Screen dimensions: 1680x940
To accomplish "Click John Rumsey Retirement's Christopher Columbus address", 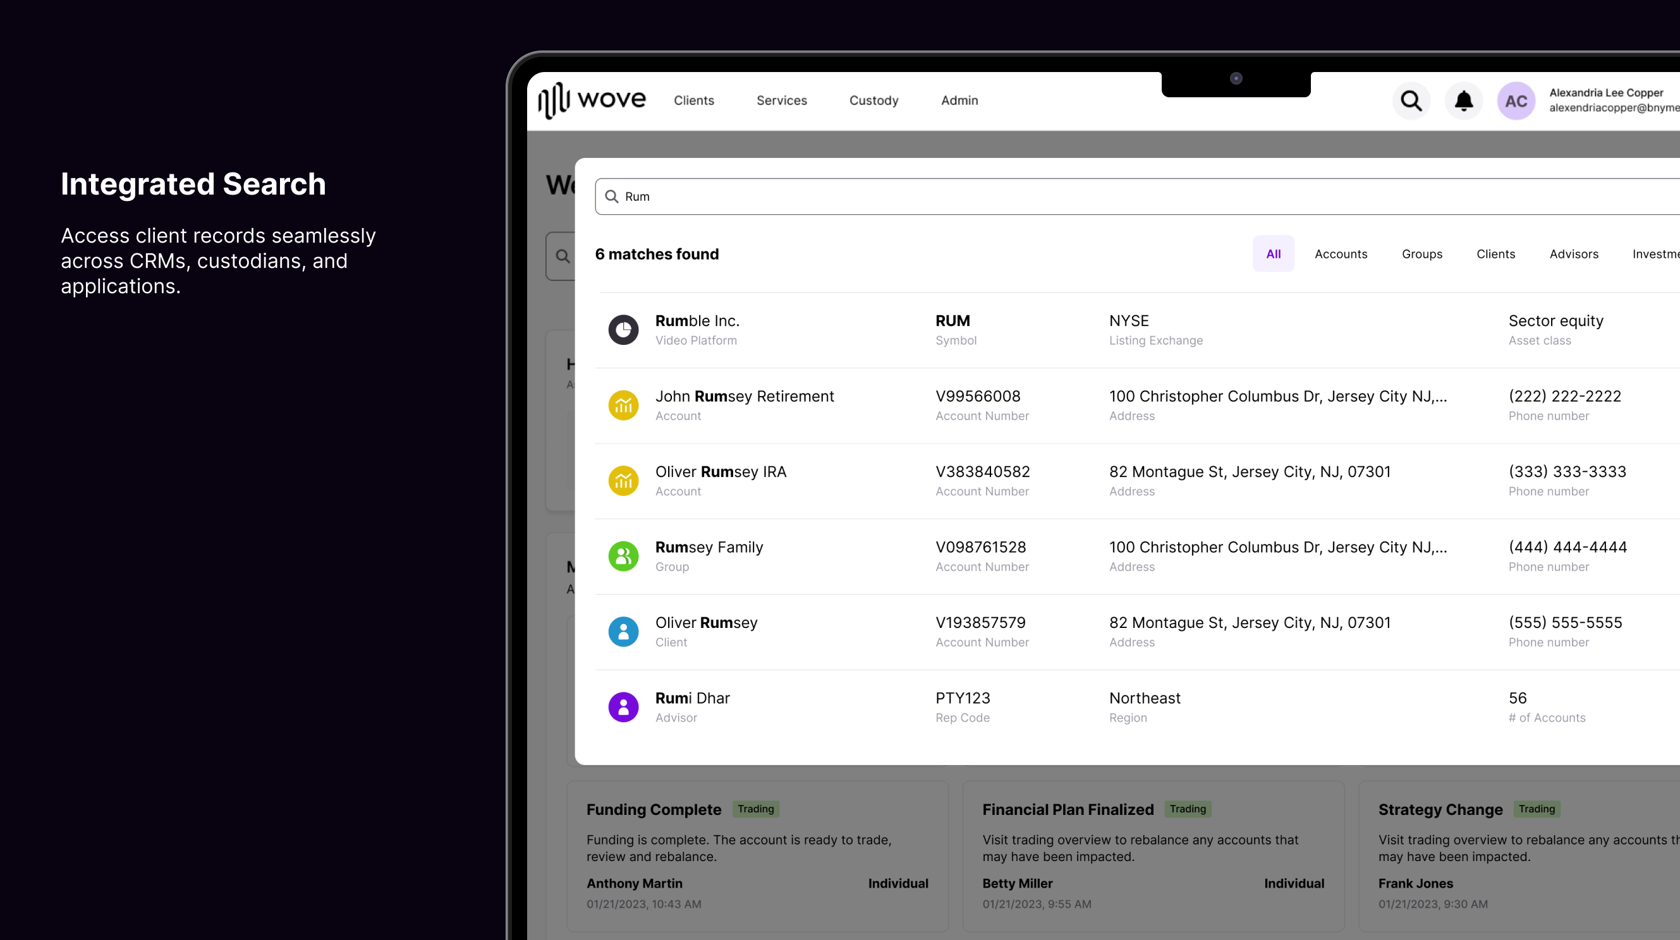I will pos(1277,396).
